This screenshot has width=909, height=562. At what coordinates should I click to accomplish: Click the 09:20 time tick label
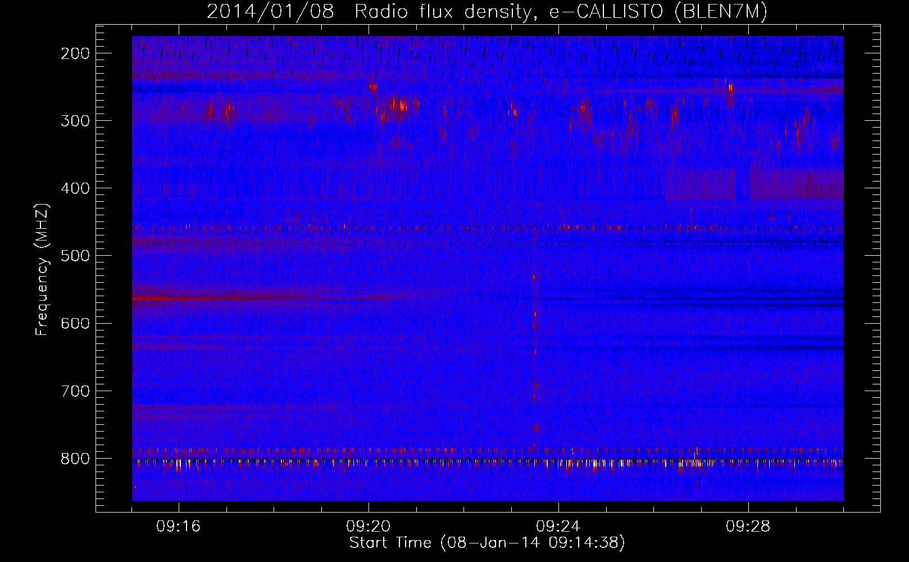369,527
